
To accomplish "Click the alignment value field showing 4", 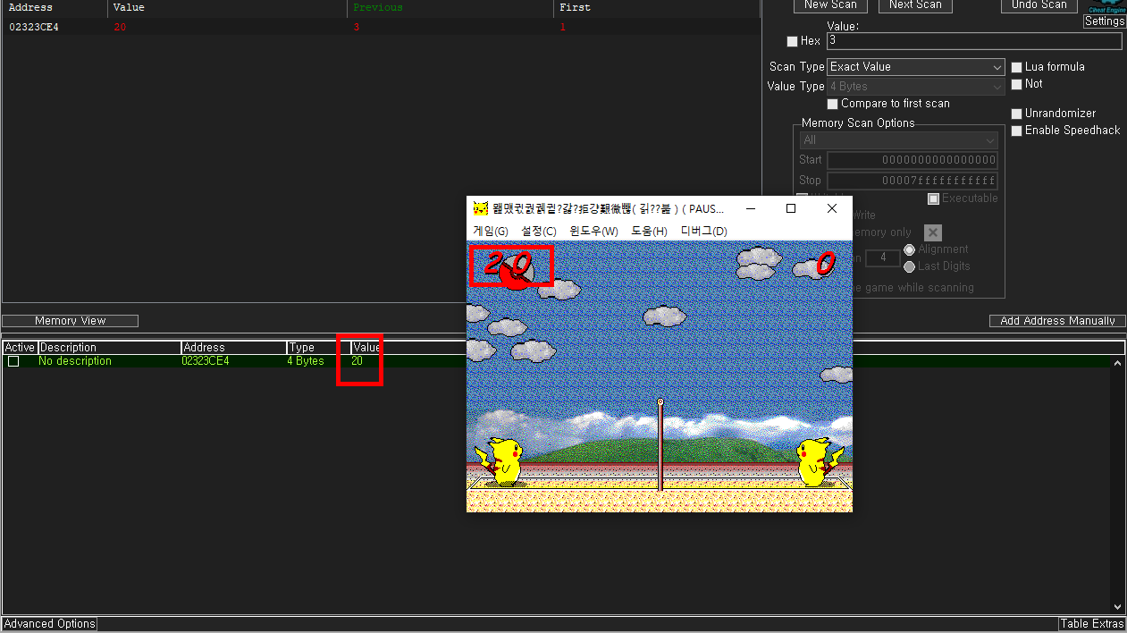I will point(883,257).
